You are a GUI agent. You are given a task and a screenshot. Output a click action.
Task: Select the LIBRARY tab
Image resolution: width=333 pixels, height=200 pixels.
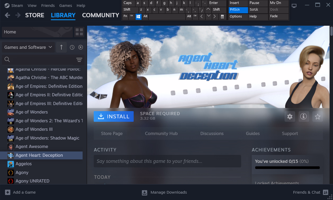(x=63, y=15)
